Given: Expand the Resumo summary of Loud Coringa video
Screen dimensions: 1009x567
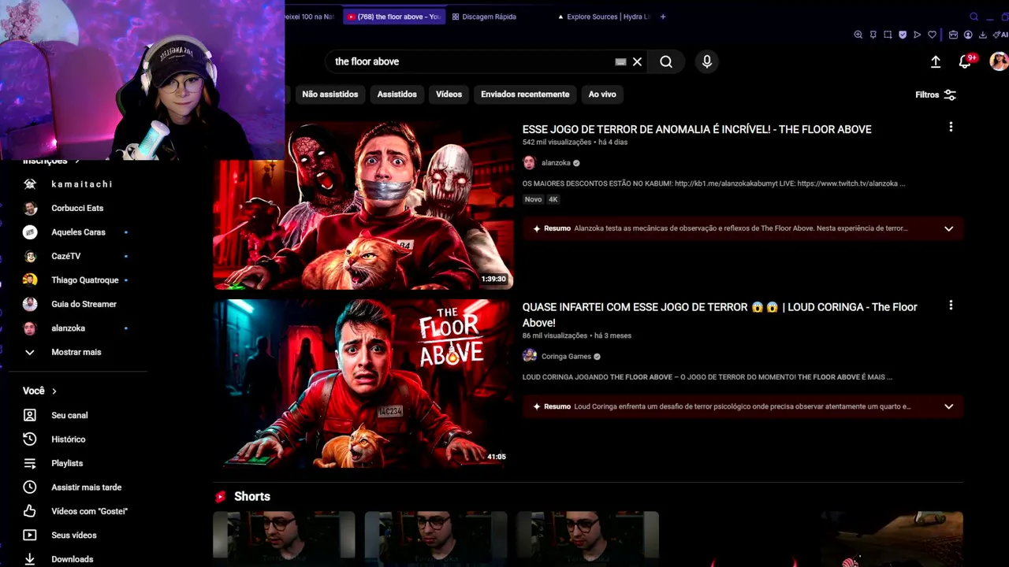Looking at the screenshot, I should point(949,406).
